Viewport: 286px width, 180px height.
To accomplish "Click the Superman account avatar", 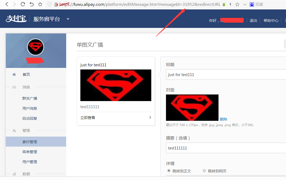I will click(35, 47).
